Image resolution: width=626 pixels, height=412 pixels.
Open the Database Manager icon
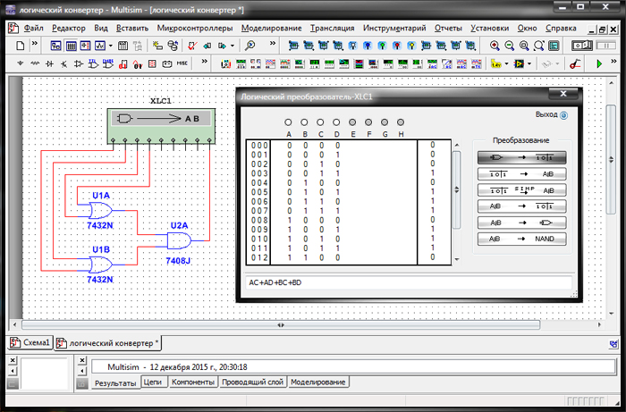click(x=173, y=46)
